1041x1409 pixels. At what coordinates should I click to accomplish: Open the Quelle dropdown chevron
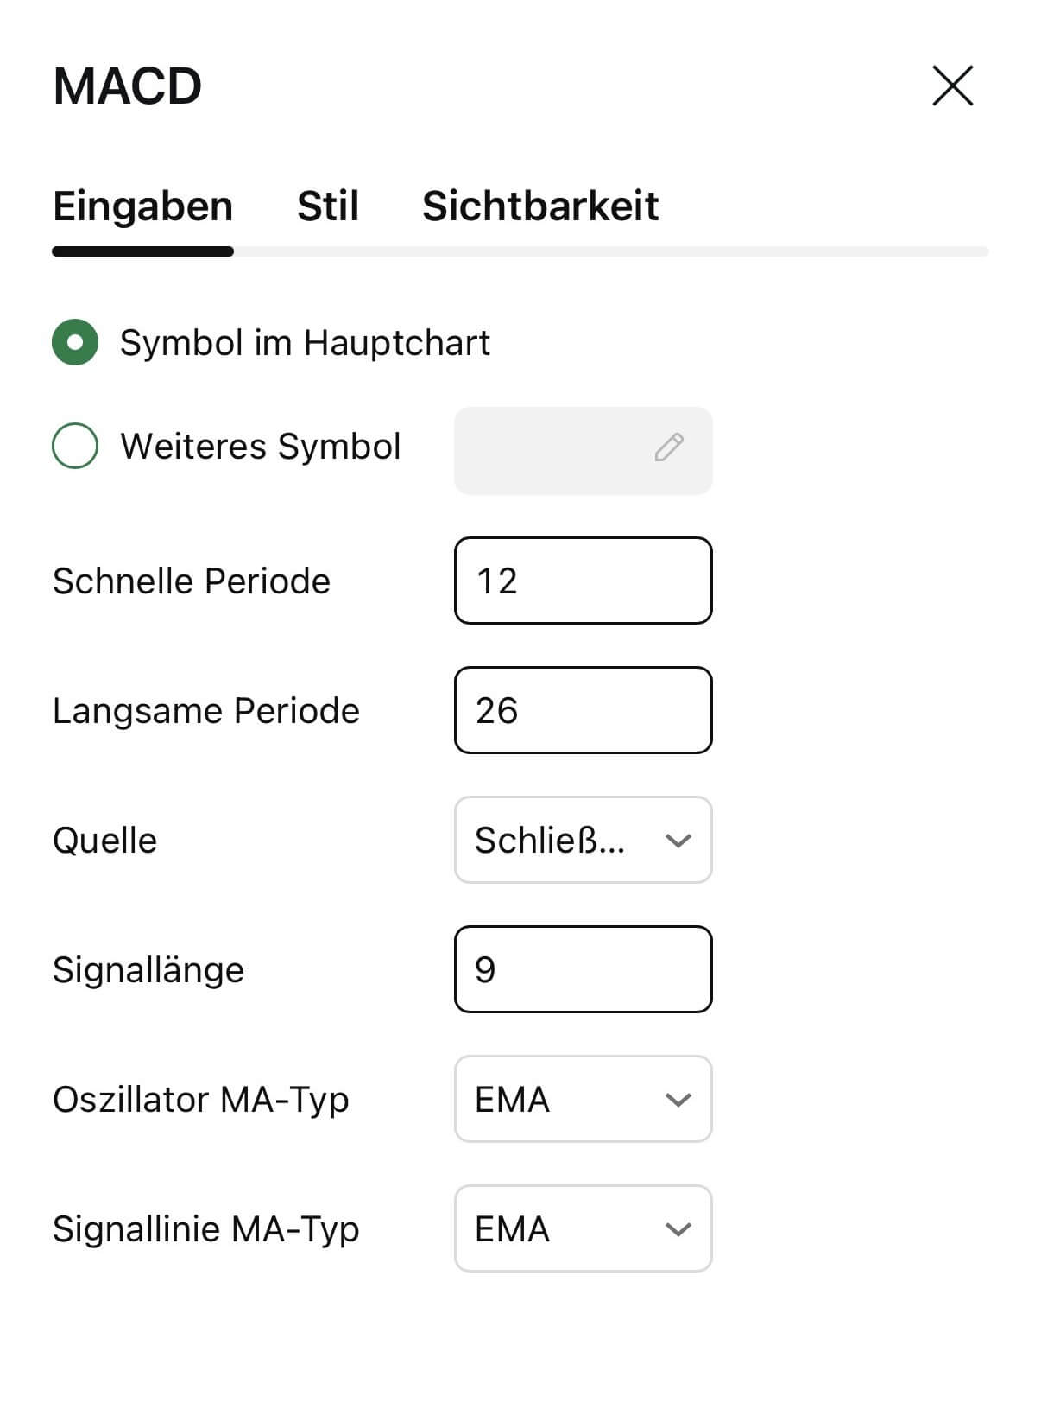678,840
